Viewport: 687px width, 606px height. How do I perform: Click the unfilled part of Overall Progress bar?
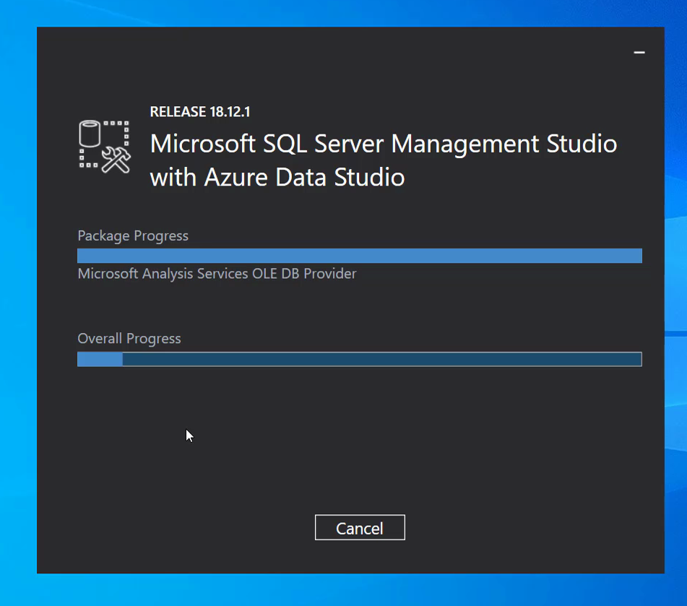tap(381, 359)
